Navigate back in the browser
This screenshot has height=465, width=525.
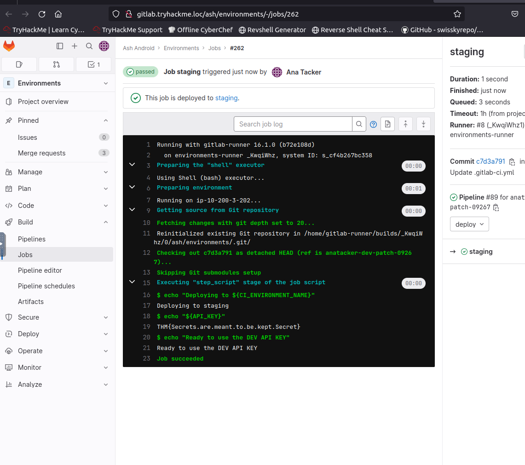coord(9,14)
